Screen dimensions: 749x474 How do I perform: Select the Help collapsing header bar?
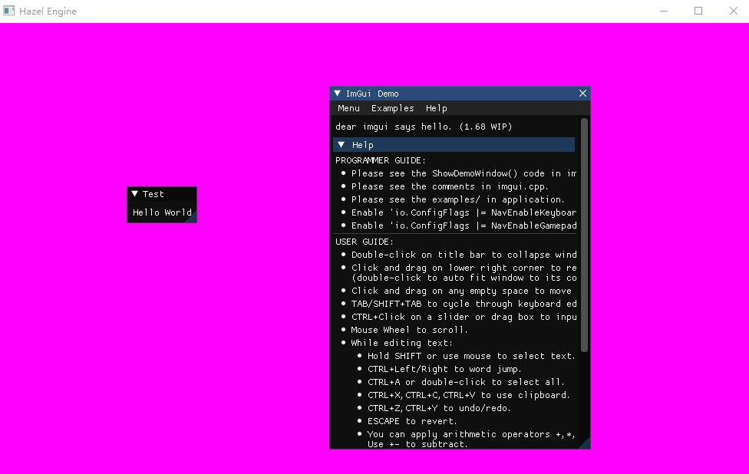430,144
